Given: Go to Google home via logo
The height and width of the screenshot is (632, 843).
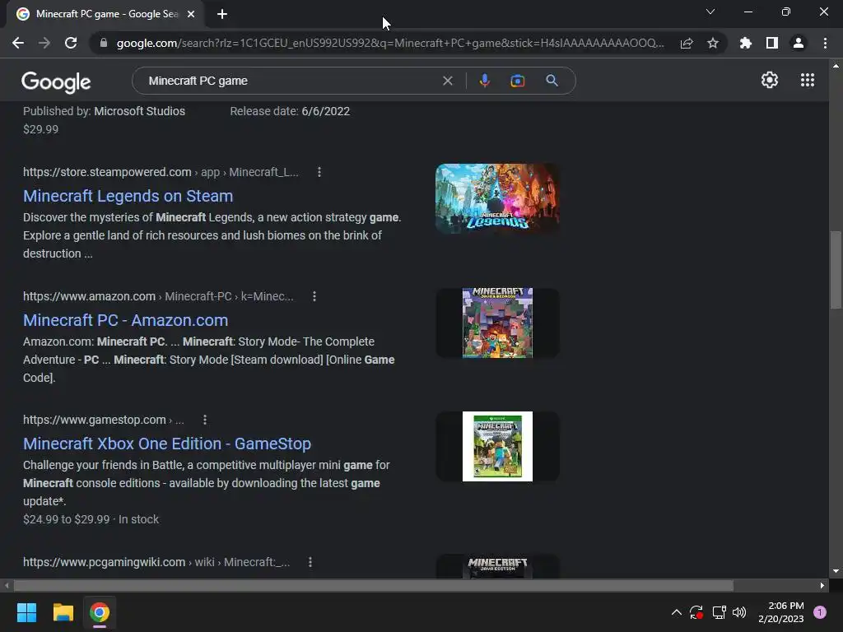Looking at the screenshot, I should click(56, 81).
